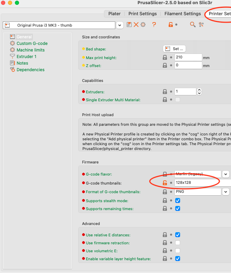Open thumbnail format dropdown arrow
The image size is (231, 273).
[x=225, y=192]
